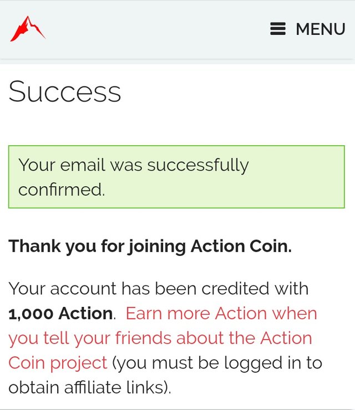Click blank space right of Success heading
355x410 pixels.
click(239, 91)
